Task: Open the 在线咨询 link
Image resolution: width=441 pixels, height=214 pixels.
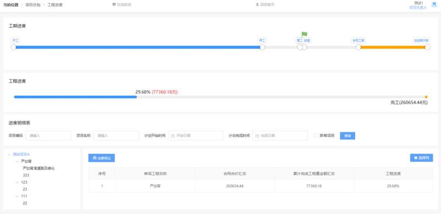Action: click(123, 4)
